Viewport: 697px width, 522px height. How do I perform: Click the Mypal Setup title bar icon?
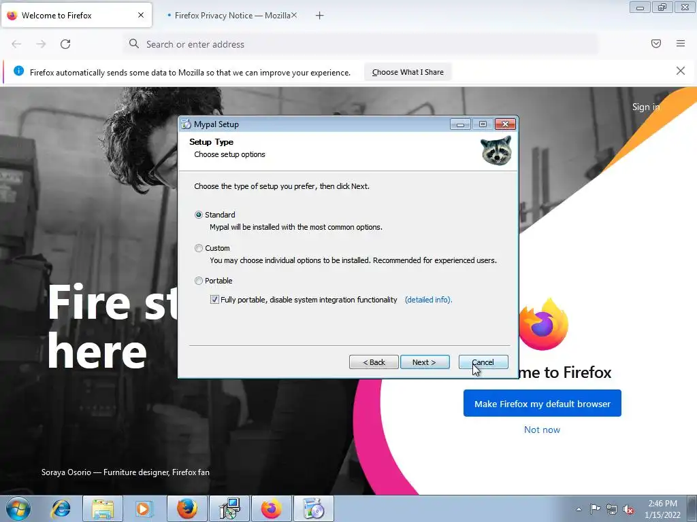(x=186, y=124)
